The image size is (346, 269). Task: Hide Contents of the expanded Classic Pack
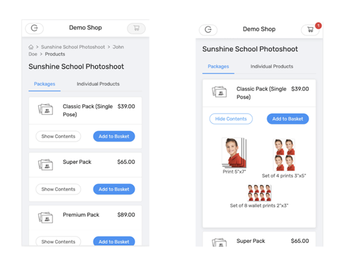coord(231,119)
